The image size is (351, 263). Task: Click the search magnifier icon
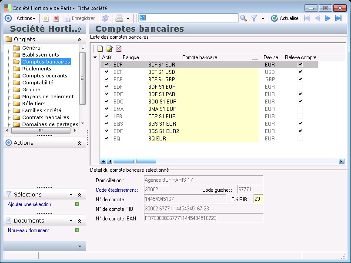click(244, 18)
